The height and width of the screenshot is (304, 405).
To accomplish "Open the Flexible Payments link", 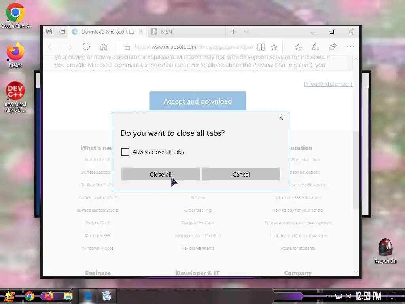I will [x=198, y=248].
